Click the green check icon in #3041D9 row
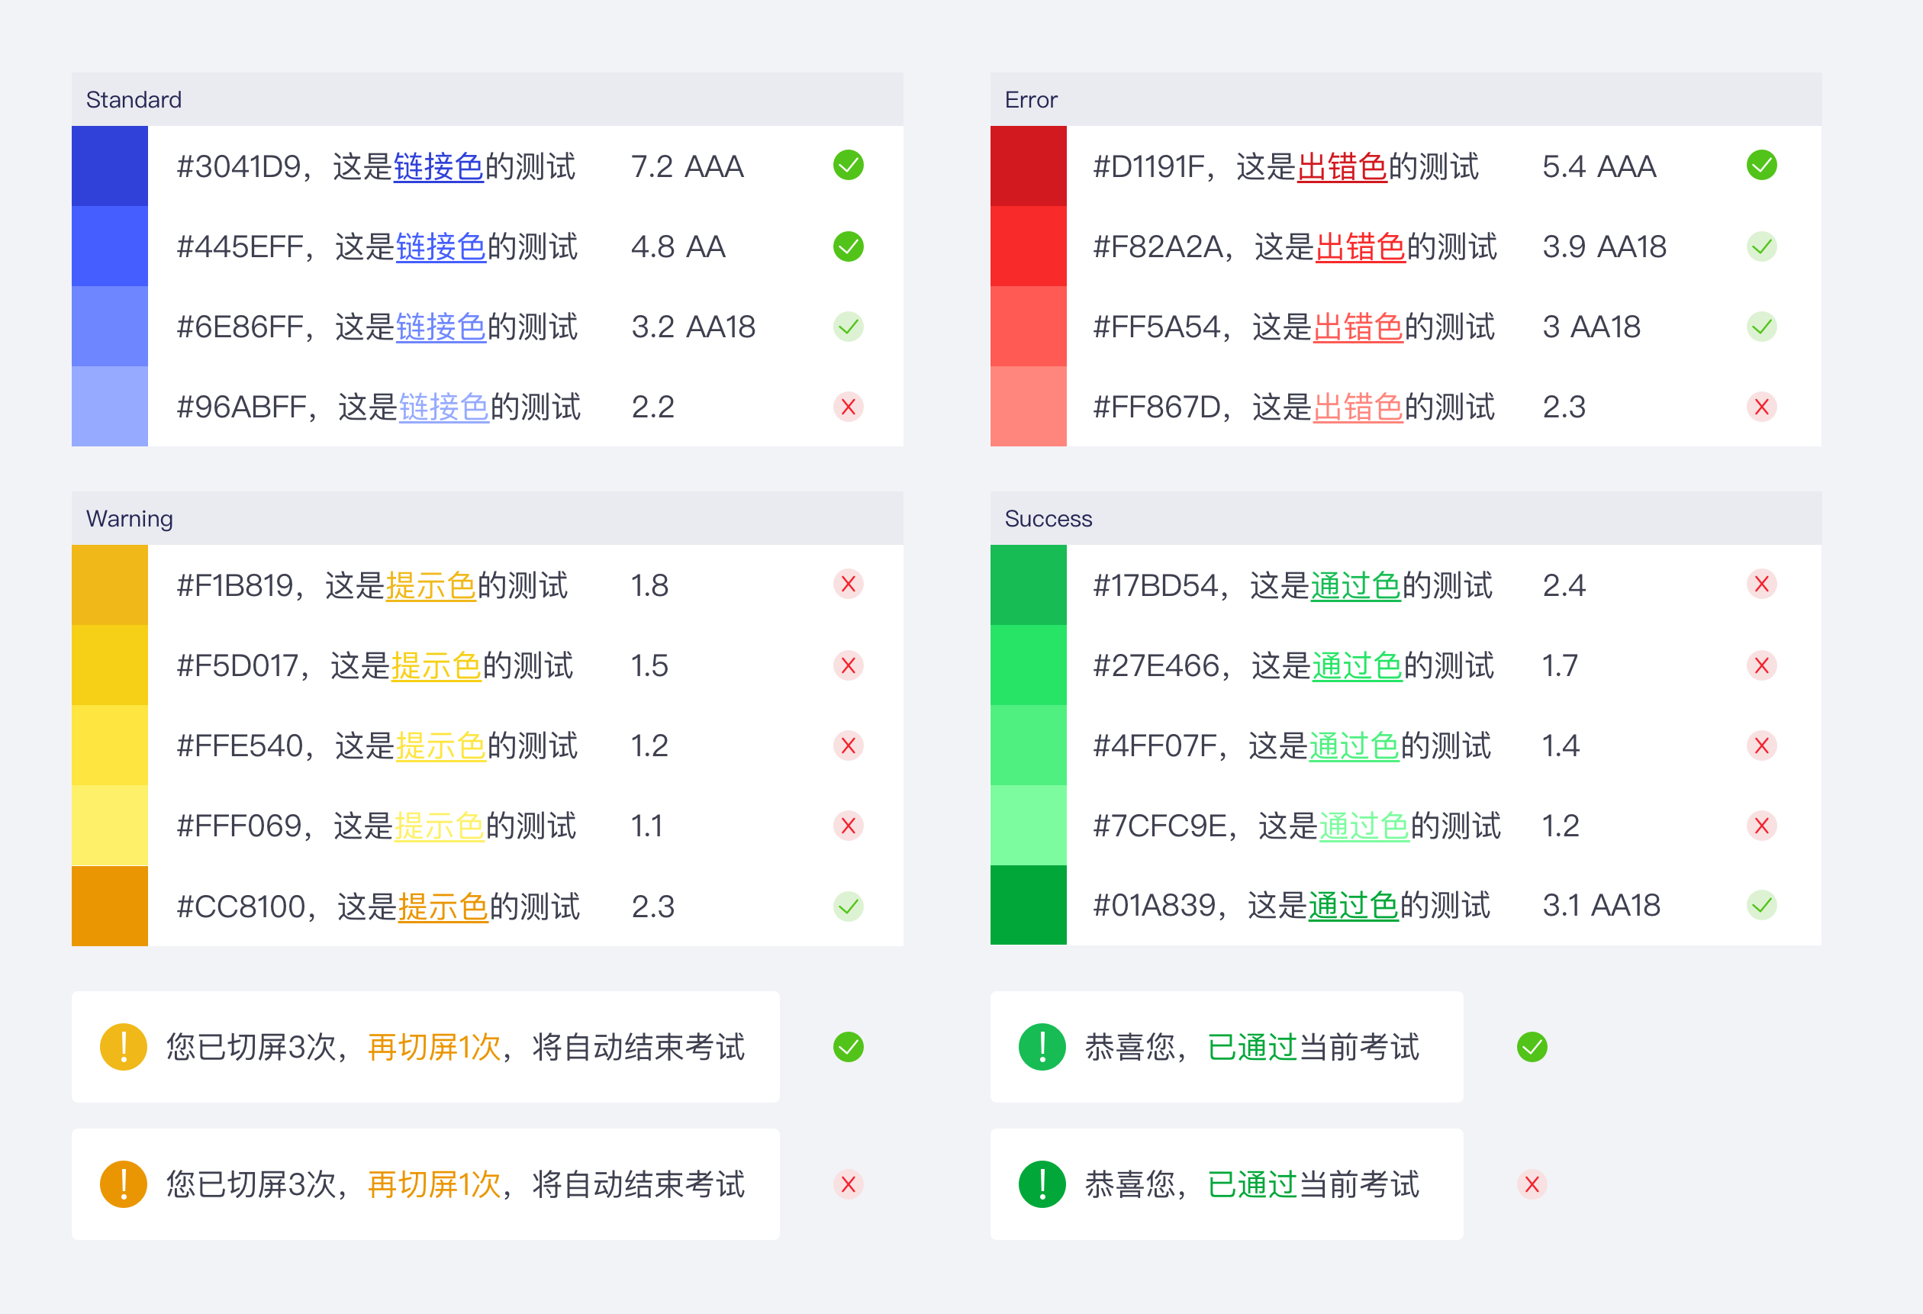 848,166
